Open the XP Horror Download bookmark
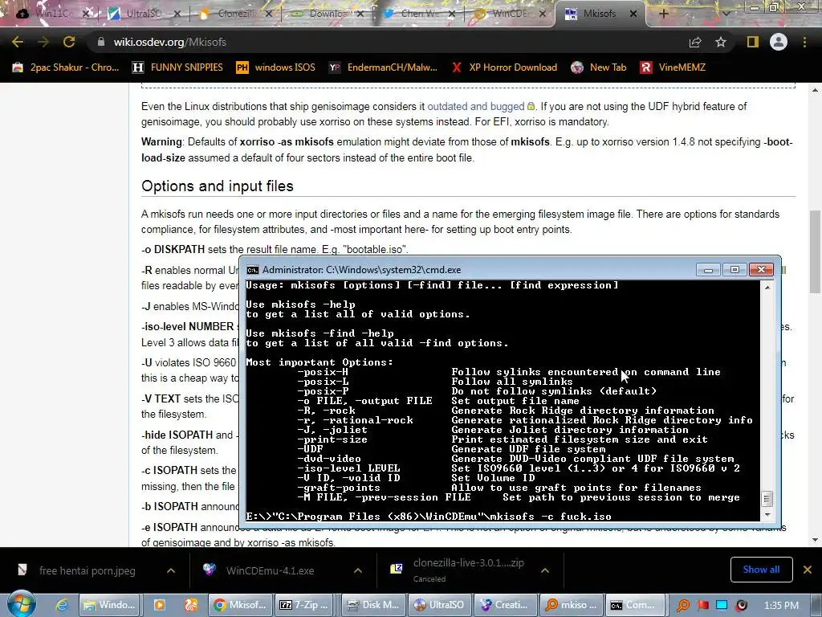The width and height of the screenshot is (822, 617). click(x=504, y=67)
